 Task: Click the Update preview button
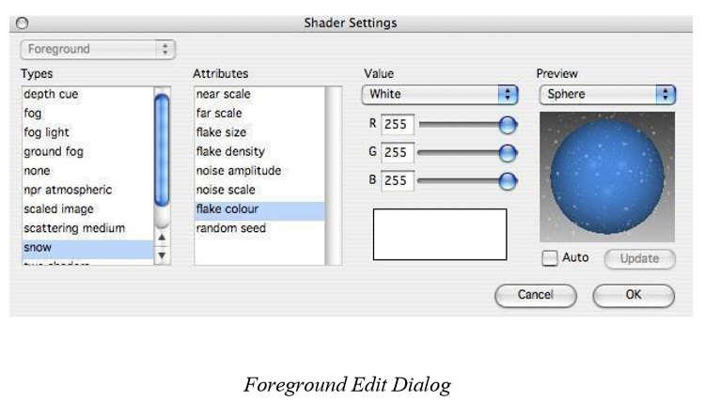[640, 259]
